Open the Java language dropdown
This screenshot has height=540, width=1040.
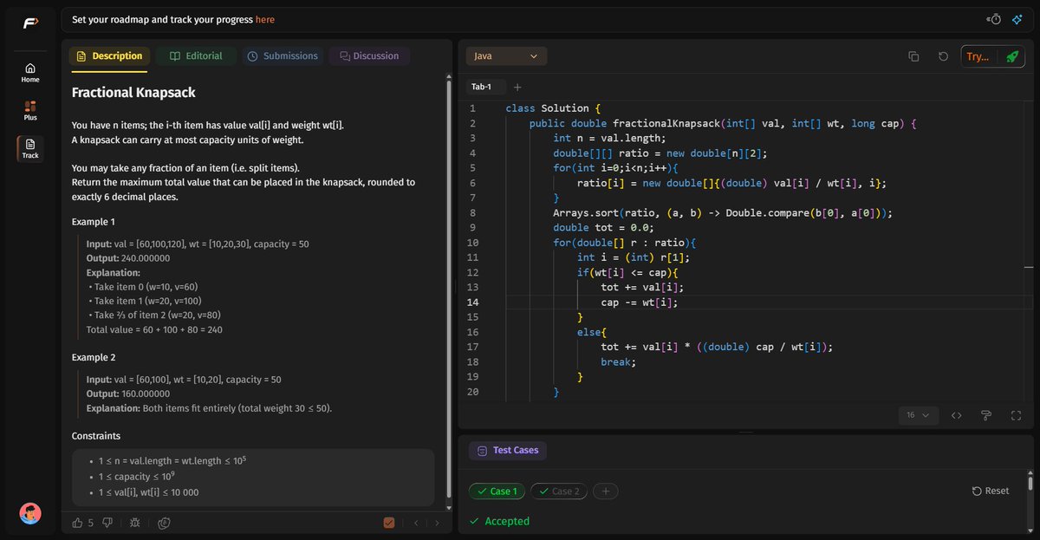pyautogui.click(x=506, y=56)
